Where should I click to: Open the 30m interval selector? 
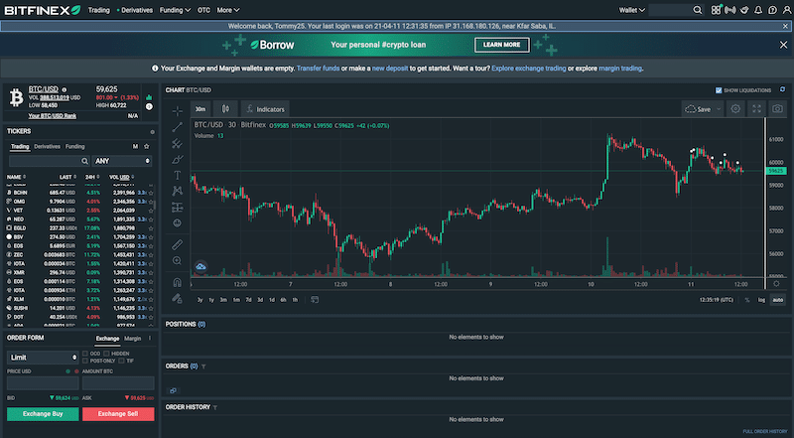coord(200,109)
